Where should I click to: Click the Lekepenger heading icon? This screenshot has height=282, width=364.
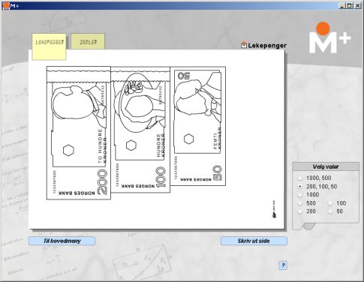coord(244,45)
